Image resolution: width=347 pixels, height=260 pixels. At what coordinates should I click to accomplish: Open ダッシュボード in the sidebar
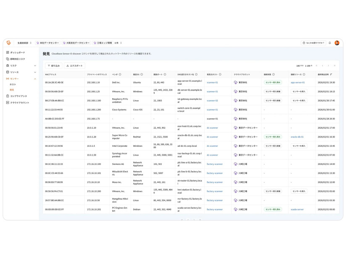[x=17, y=53]
